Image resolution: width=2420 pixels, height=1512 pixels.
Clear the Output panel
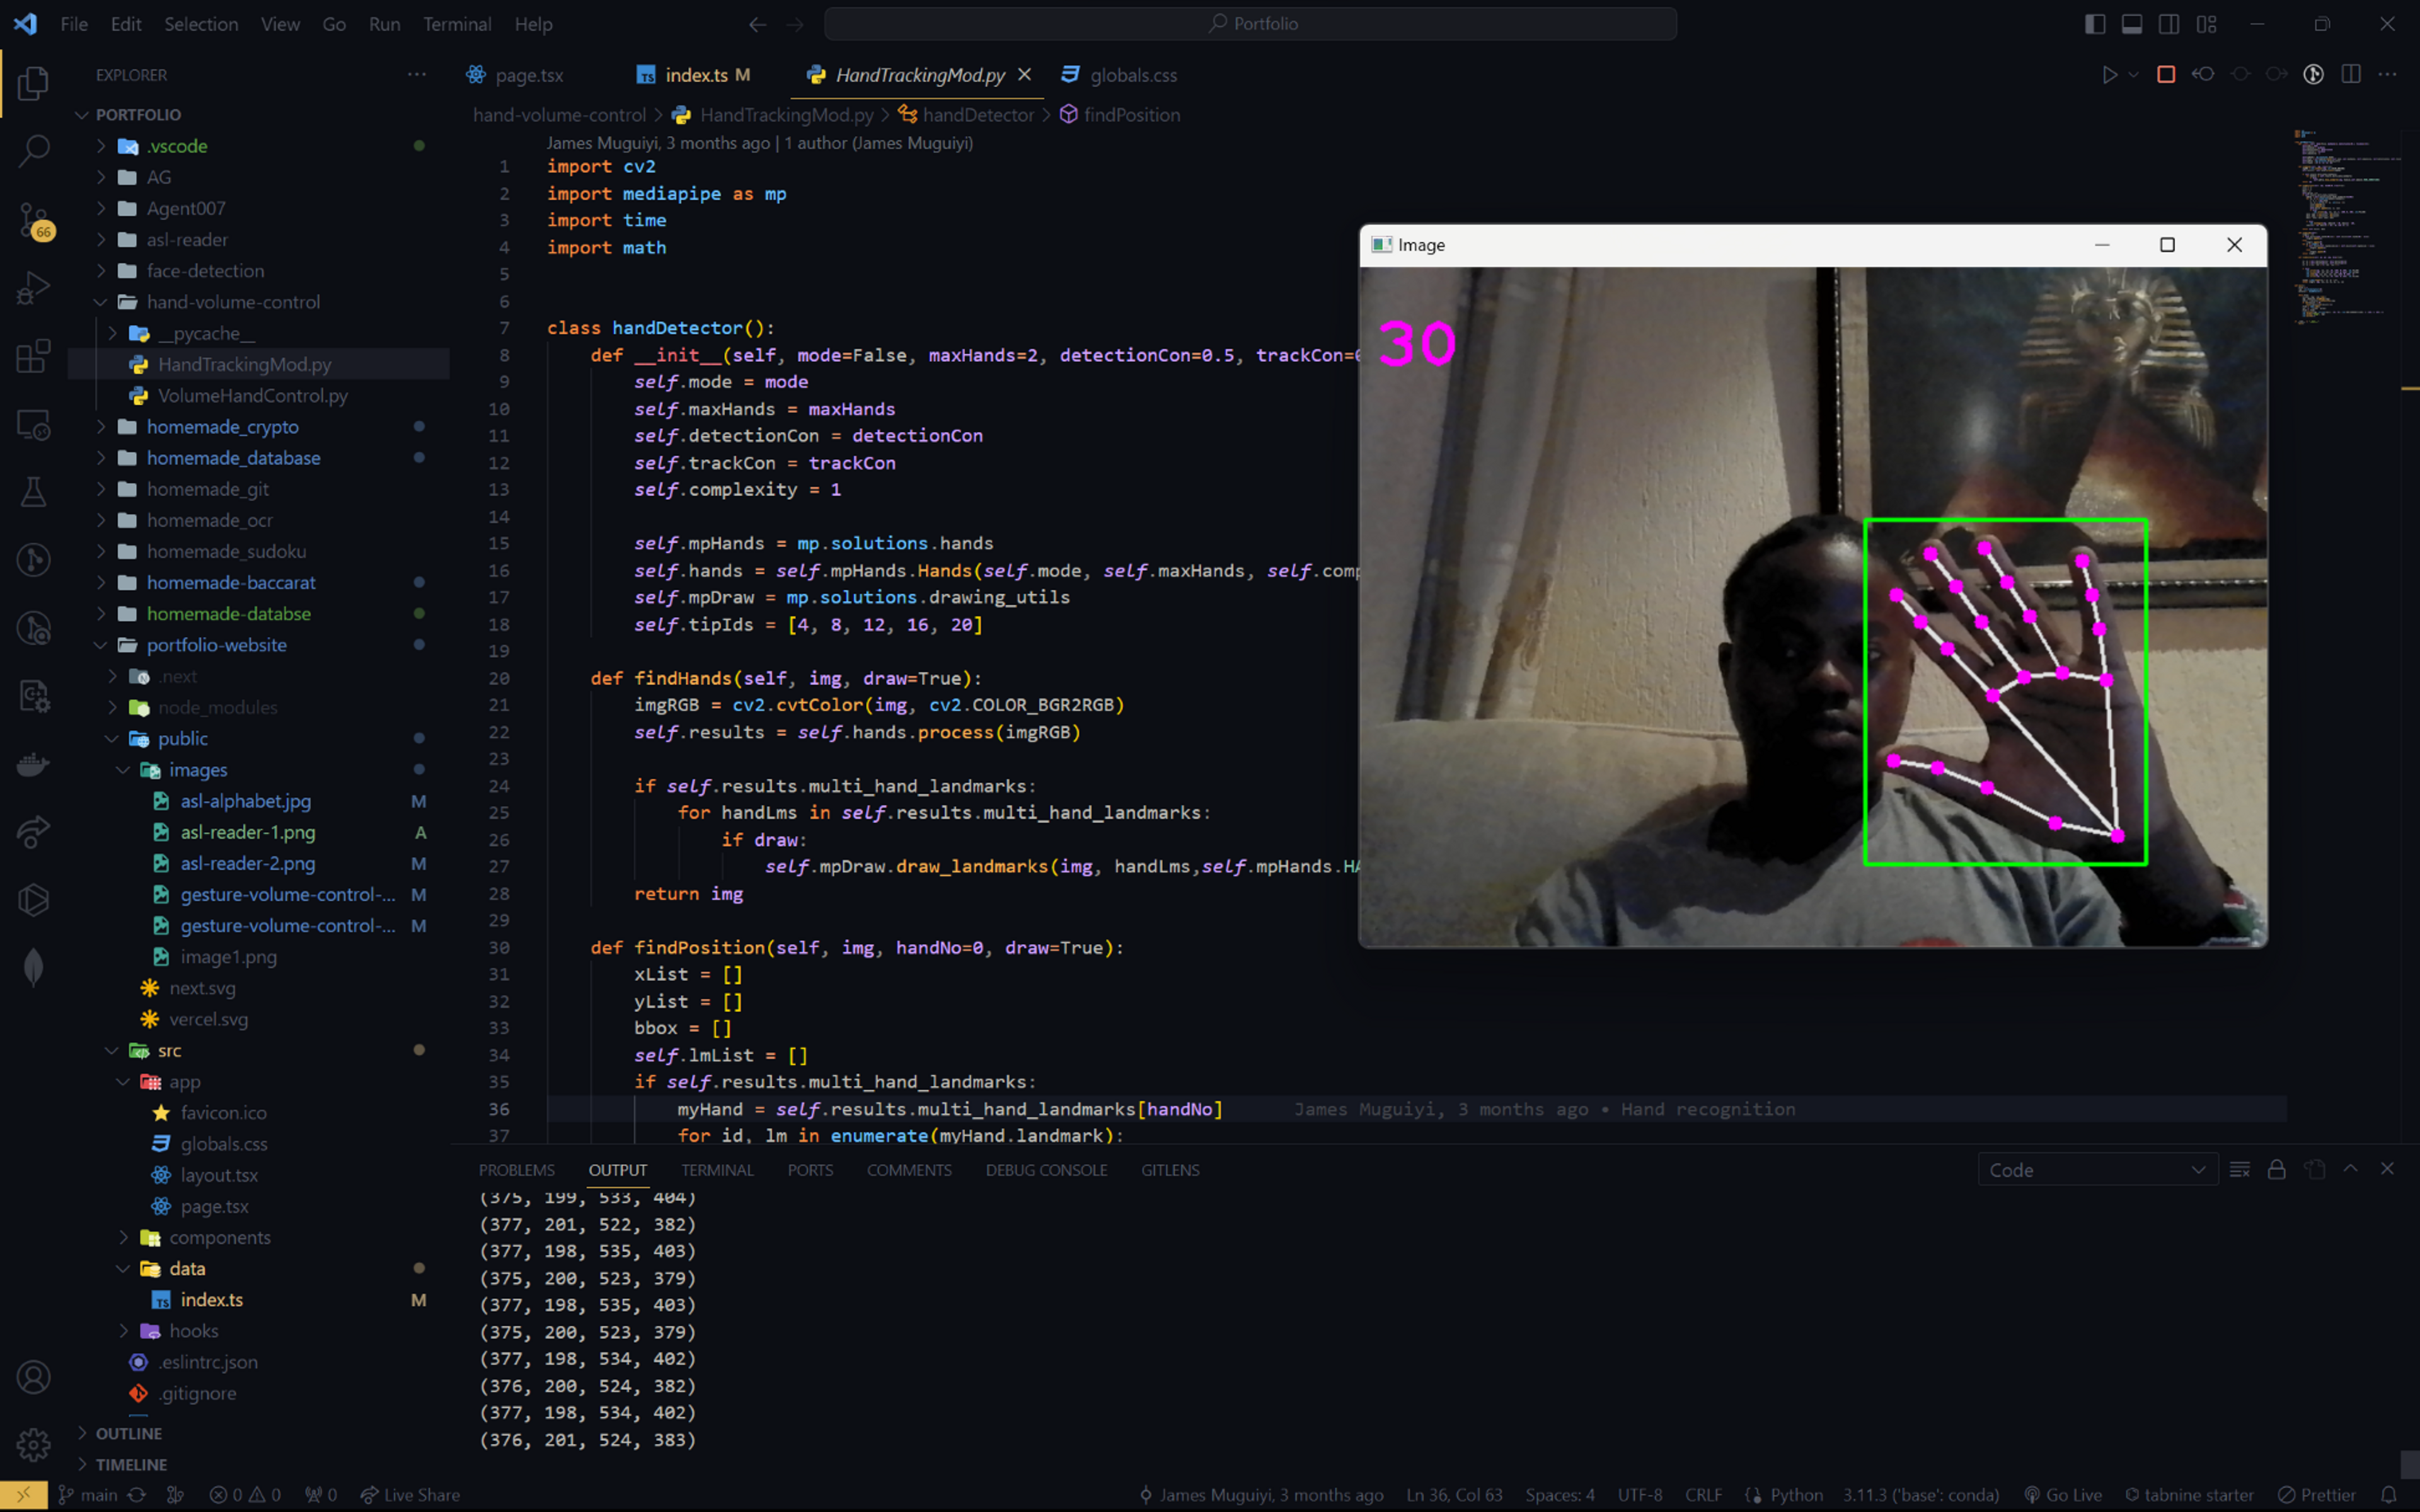(x=2240, y=1170)
